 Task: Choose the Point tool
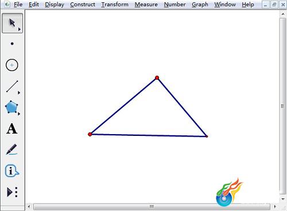[x=12, y=44]
